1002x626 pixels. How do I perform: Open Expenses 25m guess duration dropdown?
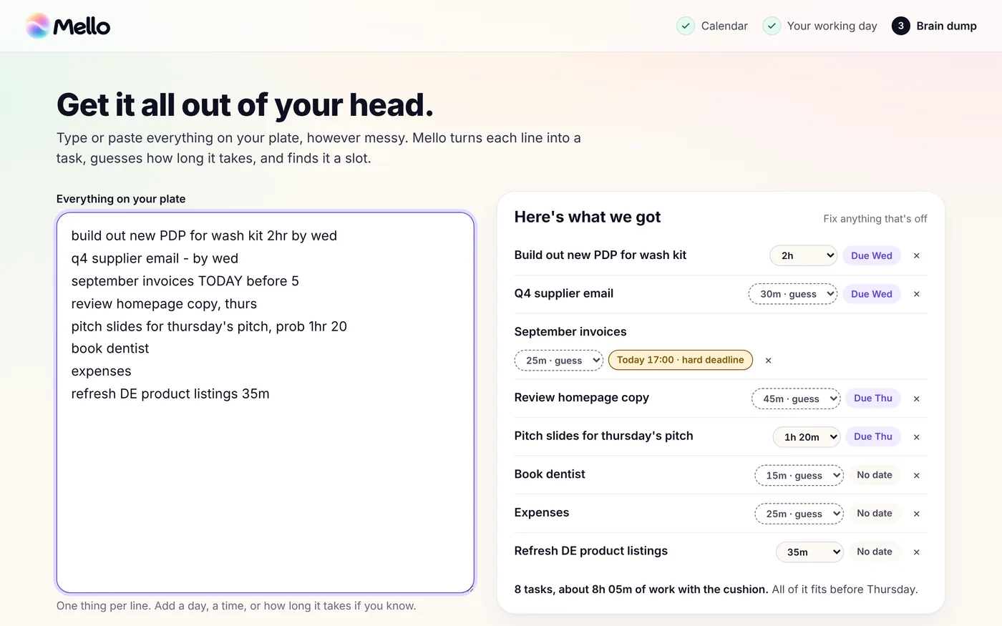[799, 514]
